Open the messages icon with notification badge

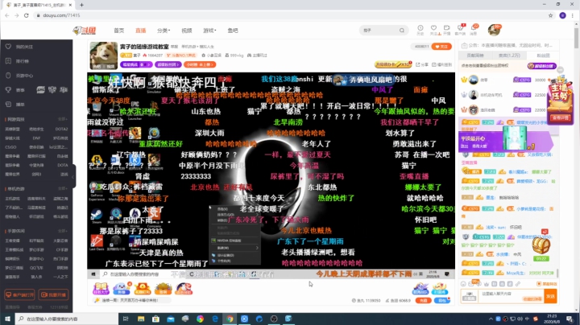pos(474,30)
